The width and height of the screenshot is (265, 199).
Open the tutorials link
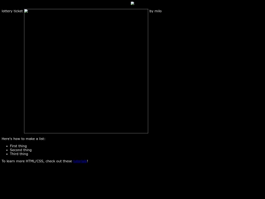[80, 161]
